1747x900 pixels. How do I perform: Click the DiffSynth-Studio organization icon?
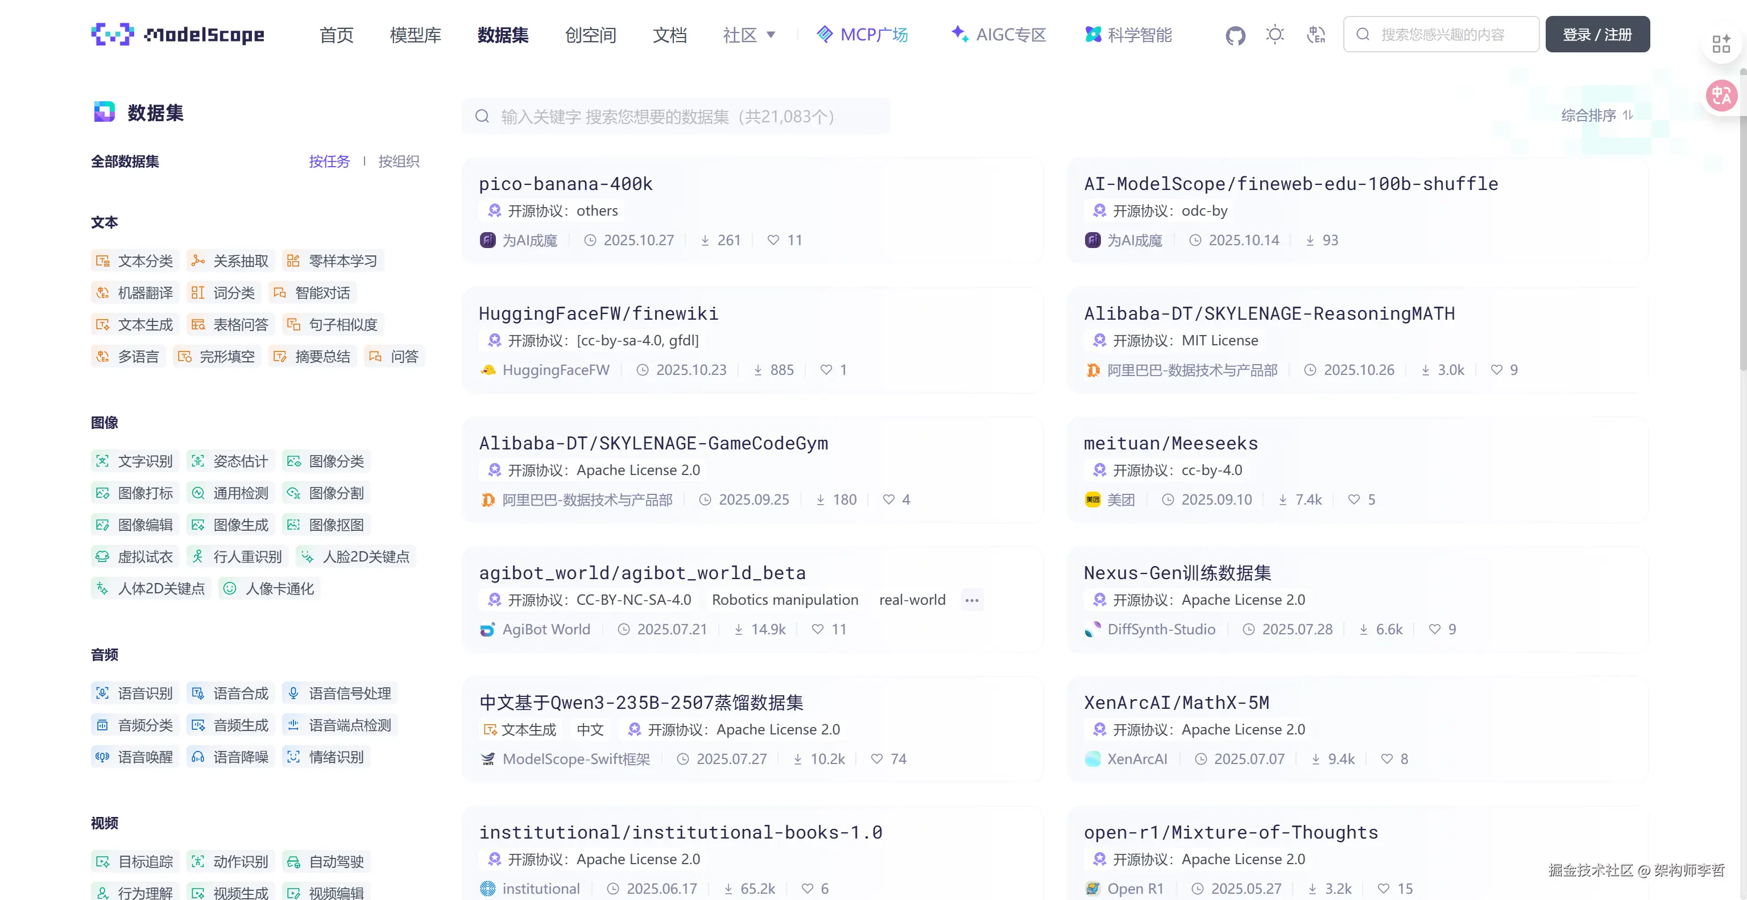coord(1093,629)
